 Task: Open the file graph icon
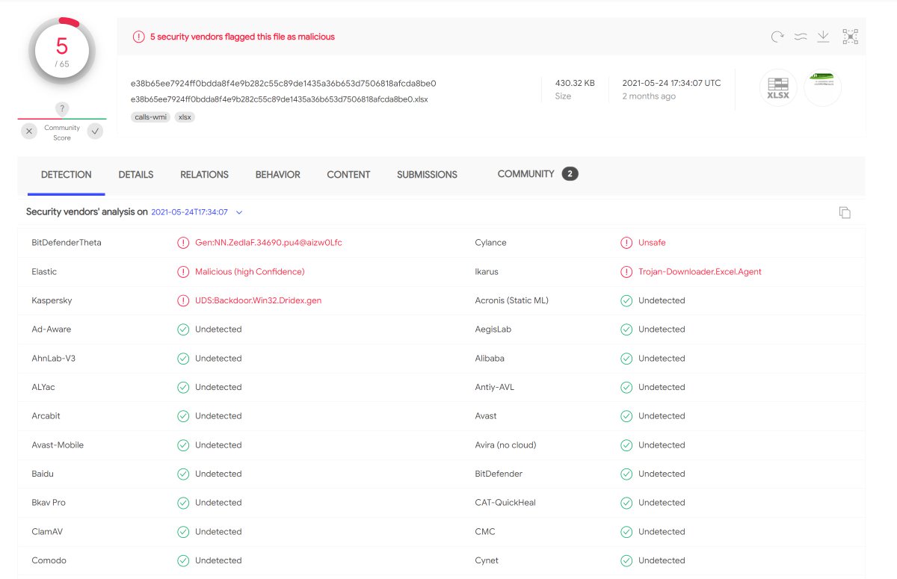click(850, 37)
